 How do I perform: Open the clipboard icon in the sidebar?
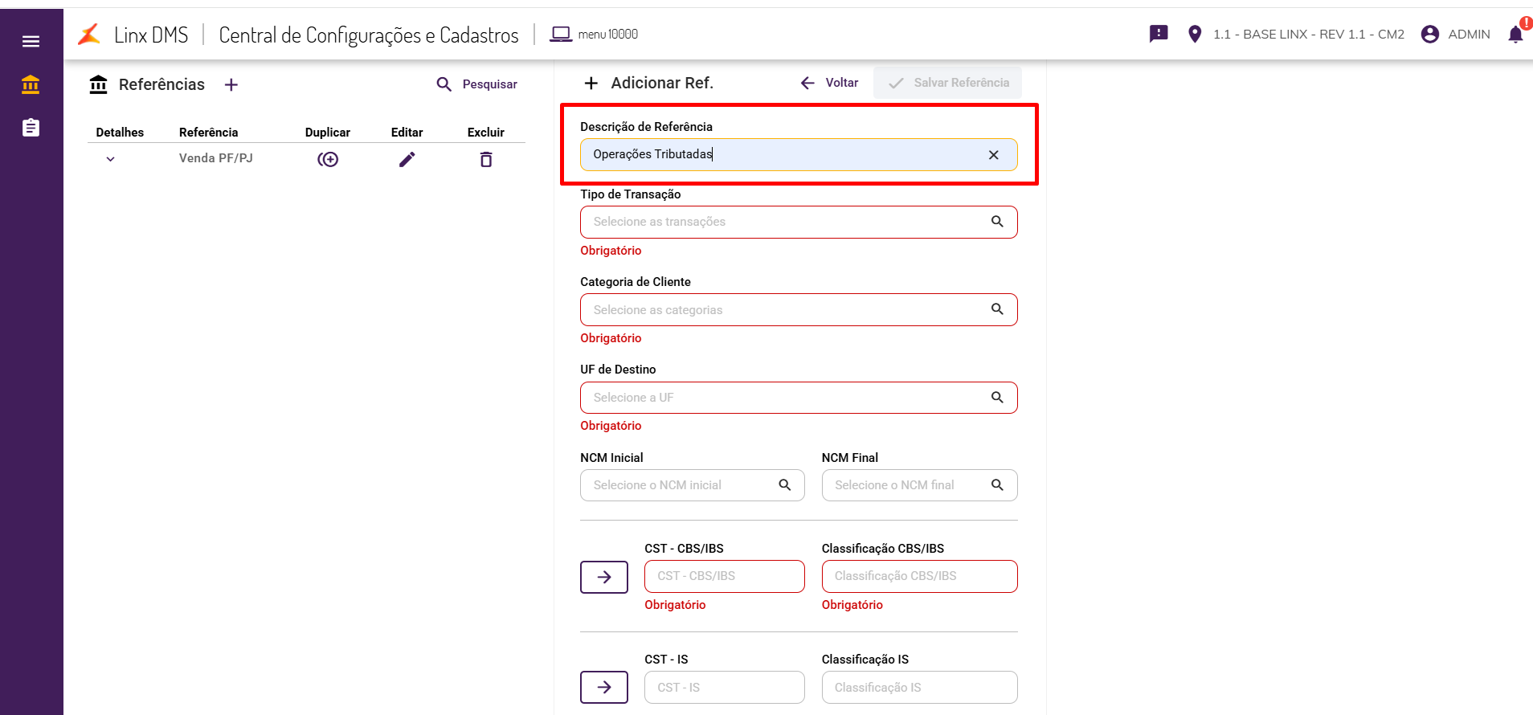[x=31, y=128]
